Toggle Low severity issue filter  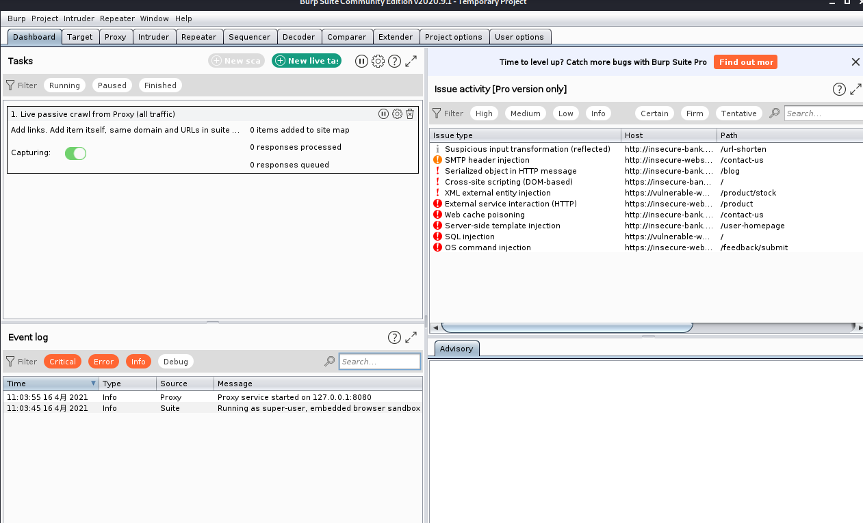click(x=566, y=113)
